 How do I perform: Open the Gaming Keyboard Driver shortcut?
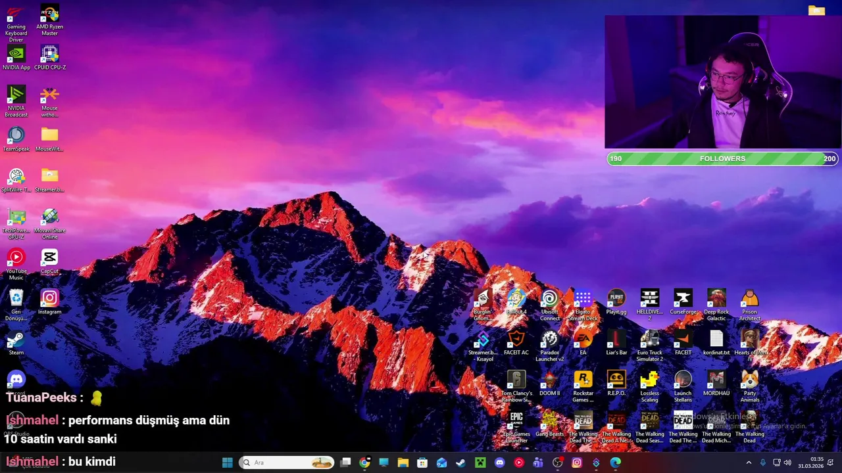tap(16, 24)
